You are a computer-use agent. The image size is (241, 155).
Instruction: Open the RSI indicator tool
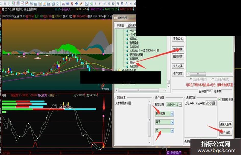click(x=68, y=3)
